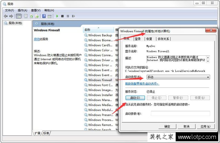Viewport: 220px width, 143px height.
Task: Select Windows CardS... service row
Action: [x=100, y=45]
